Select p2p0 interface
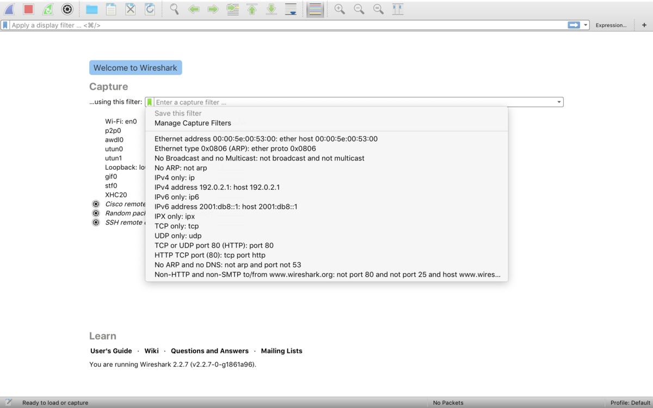 click(x=113, y=131)
